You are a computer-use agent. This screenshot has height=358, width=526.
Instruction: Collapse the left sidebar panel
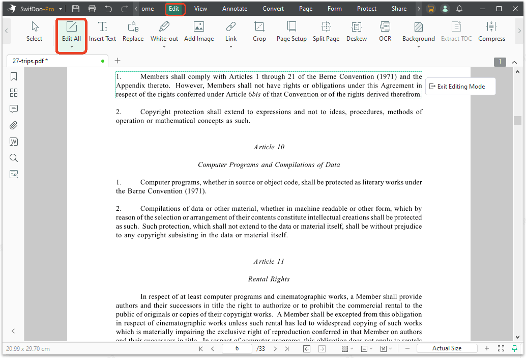coord(13,331)
